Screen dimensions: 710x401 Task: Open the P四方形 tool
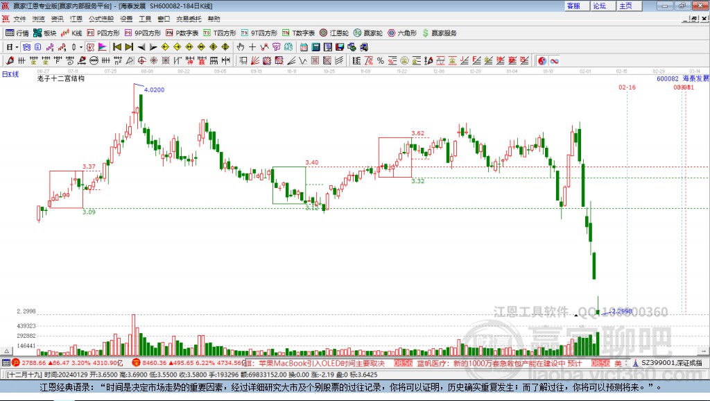[103, 33]
